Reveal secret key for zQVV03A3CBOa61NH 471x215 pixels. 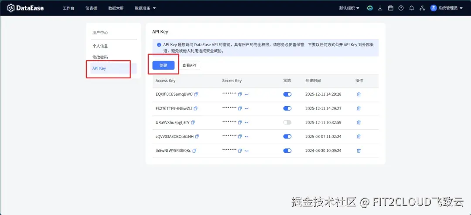coord(246,136)
